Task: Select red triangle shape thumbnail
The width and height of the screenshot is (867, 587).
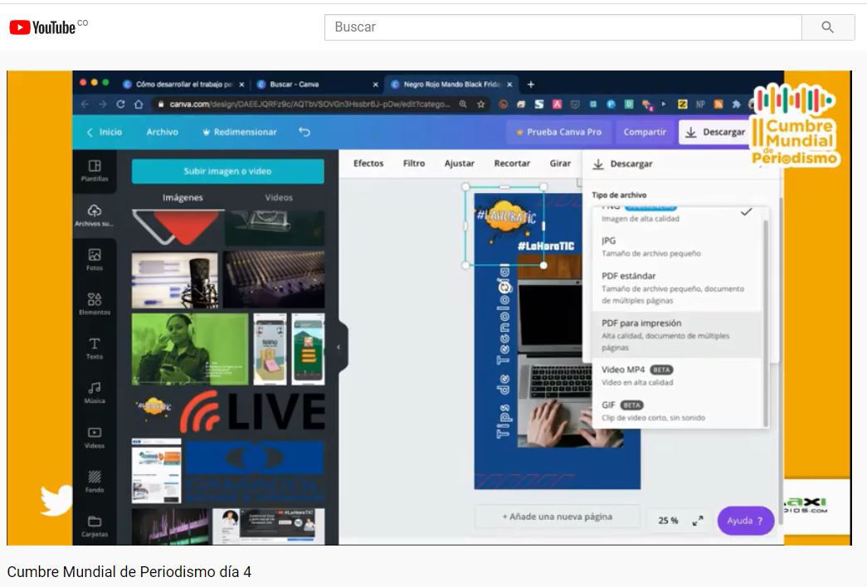Action: [x=178, y=228]
